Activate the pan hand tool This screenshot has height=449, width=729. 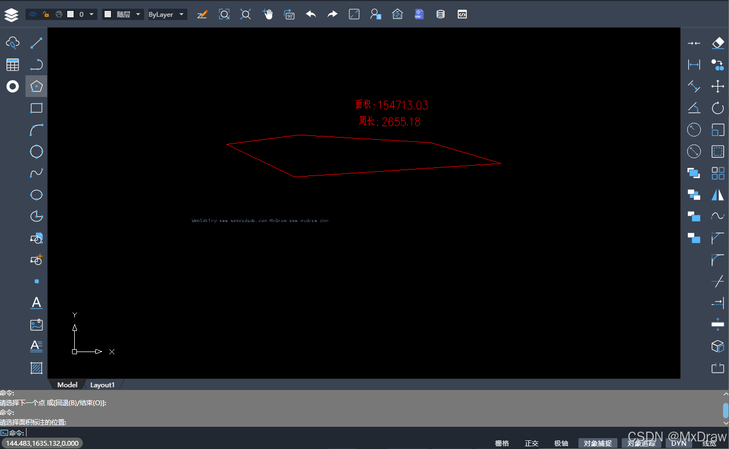[x=268, y=15]
